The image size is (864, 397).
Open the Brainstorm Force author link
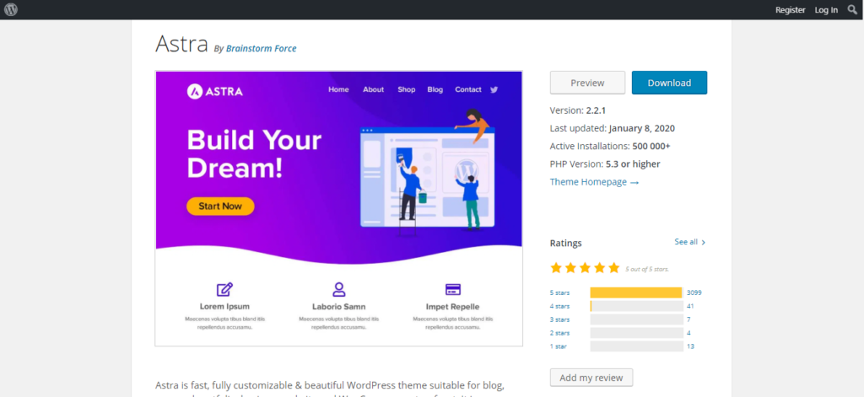[262, 48]
